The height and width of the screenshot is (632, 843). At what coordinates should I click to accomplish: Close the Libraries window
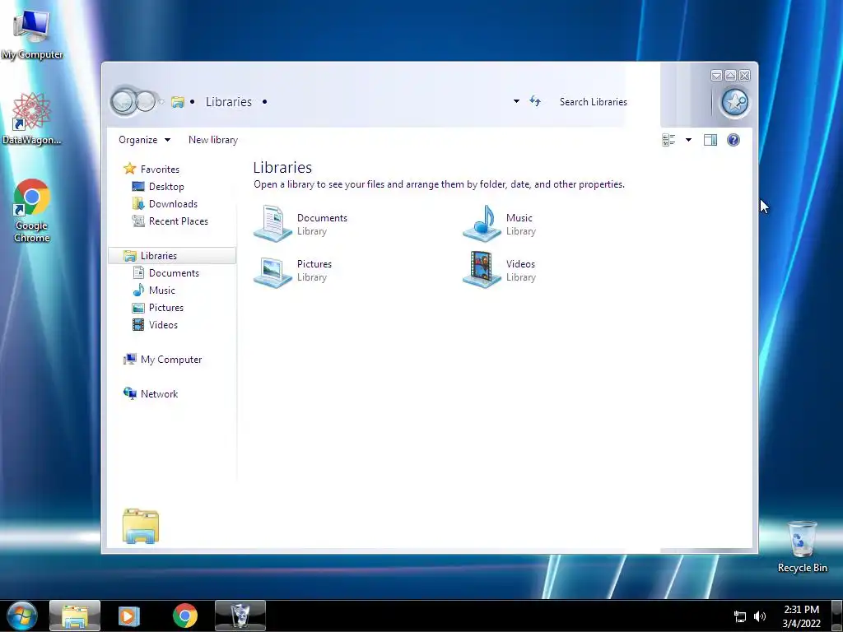pos(744,76)
